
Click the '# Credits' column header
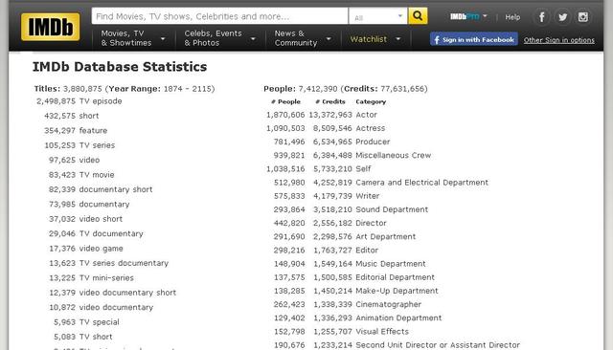330,101
